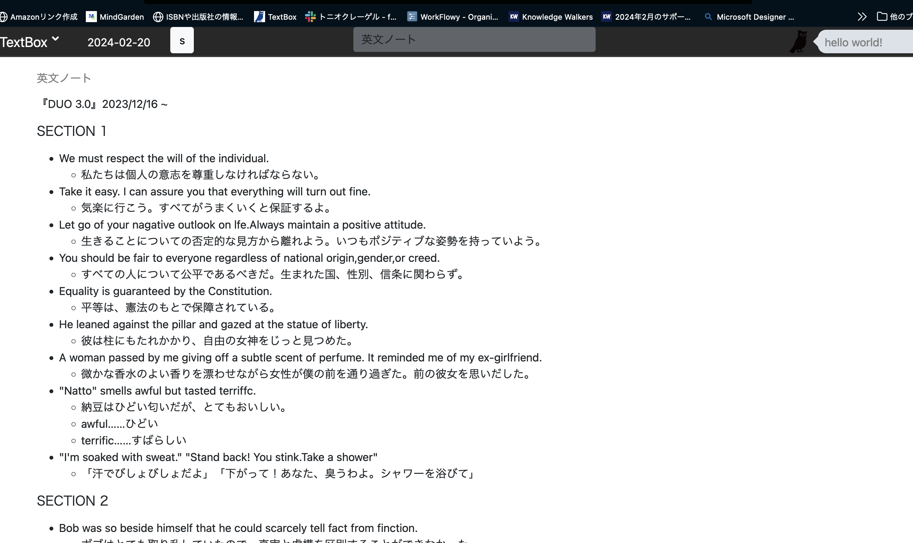Click the owl mascot in the header
The image size is (913, 543).
(798, 42)
